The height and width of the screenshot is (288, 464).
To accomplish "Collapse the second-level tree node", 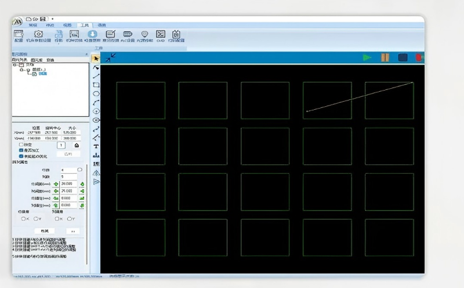I will click(21, 70).
